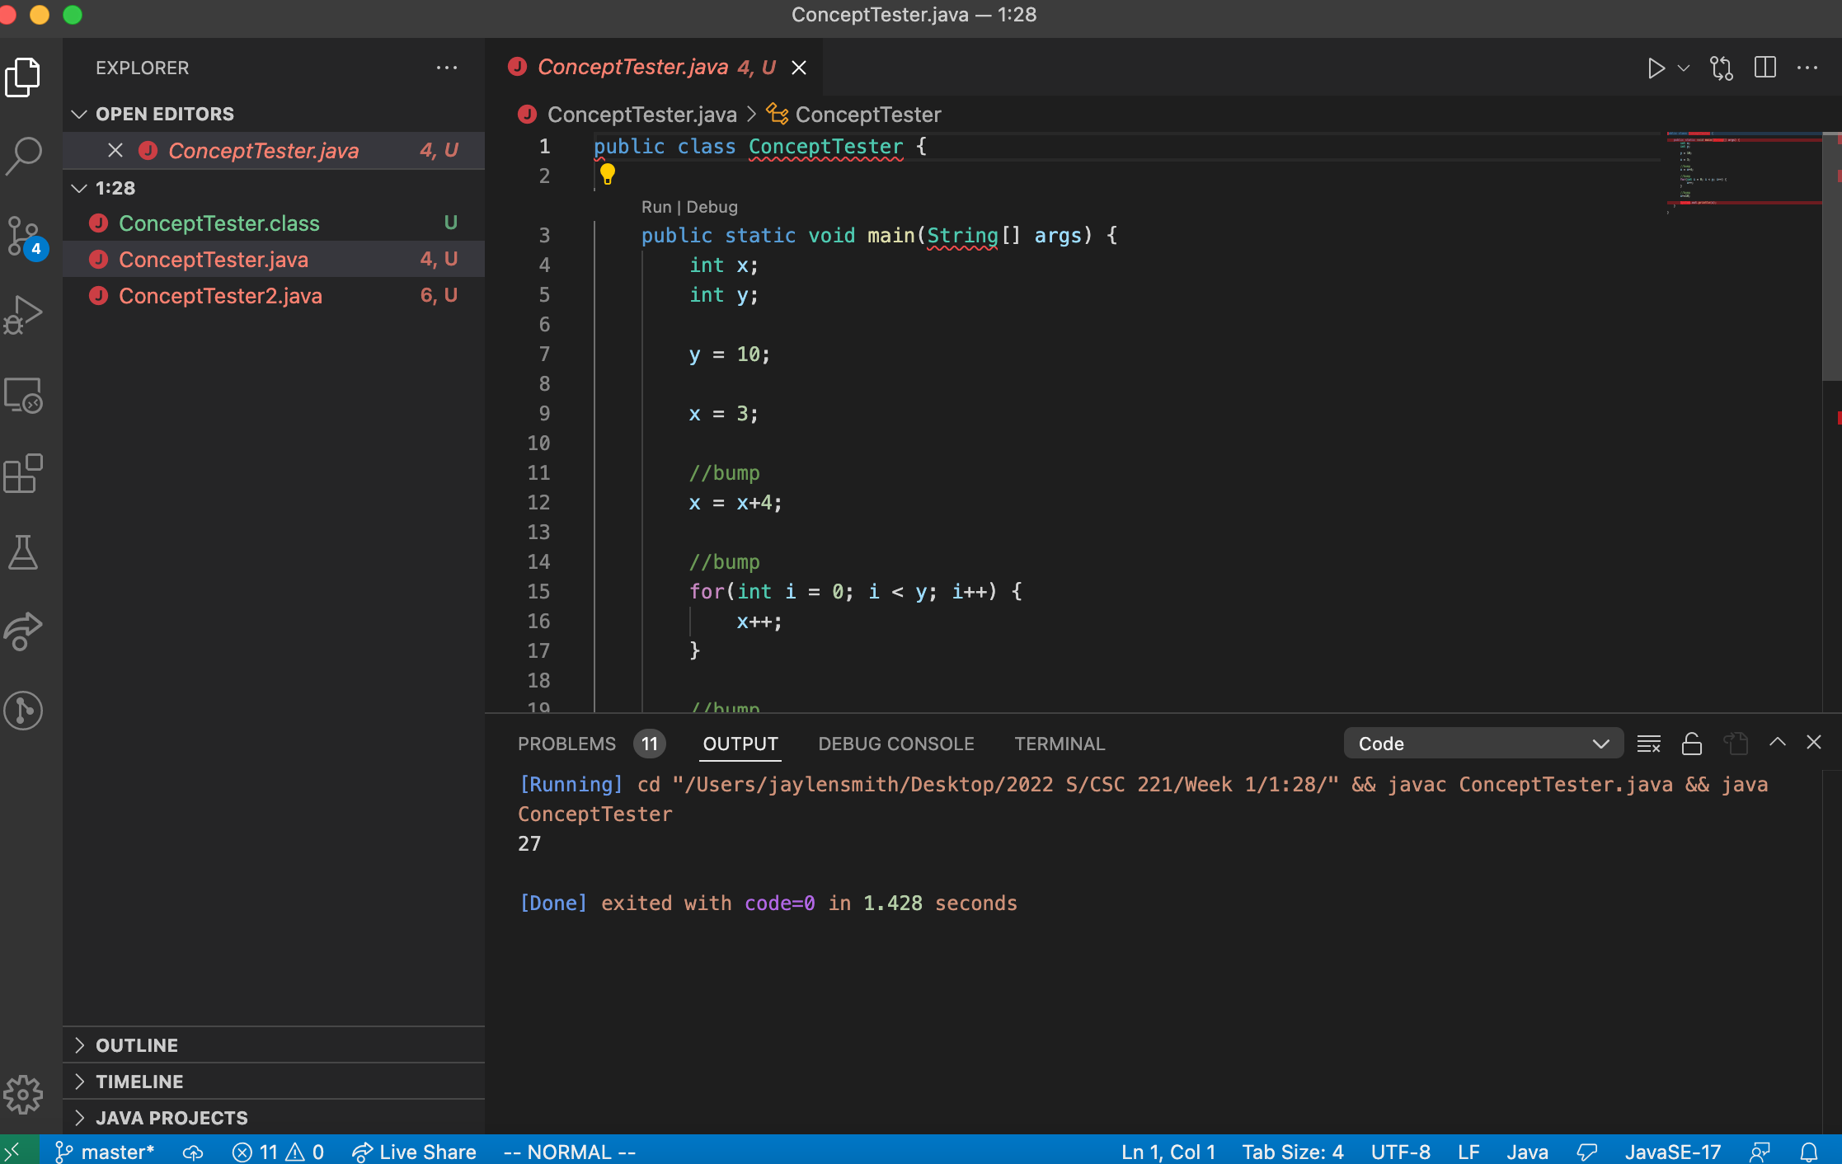Open the Run and Debug view
Viewport: 1842px width, 1164px height.
(25, 313)
